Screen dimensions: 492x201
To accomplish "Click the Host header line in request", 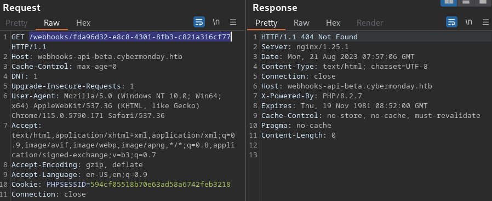I will point(96,57).
